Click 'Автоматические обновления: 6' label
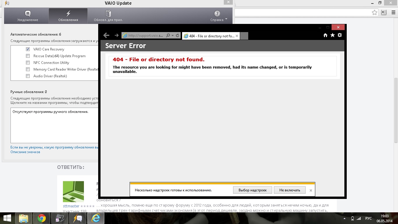The height and width of the screenshot is (224, 398). [x=36, y=34]
